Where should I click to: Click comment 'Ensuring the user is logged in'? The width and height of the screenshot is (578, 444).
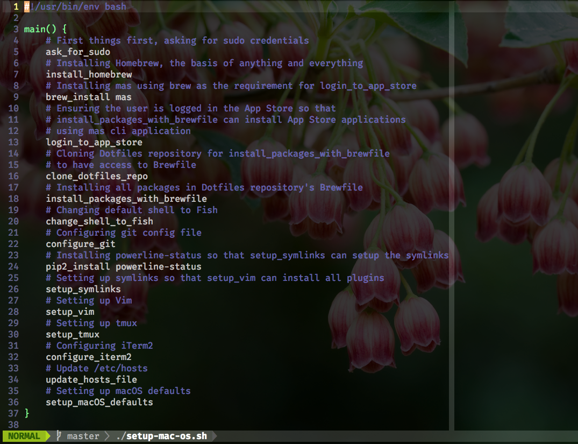190,108
